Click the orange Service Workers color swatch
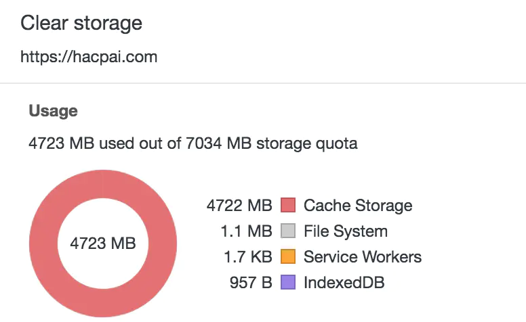This screenshot has width=526, height=322. click(x=289, y=257)
